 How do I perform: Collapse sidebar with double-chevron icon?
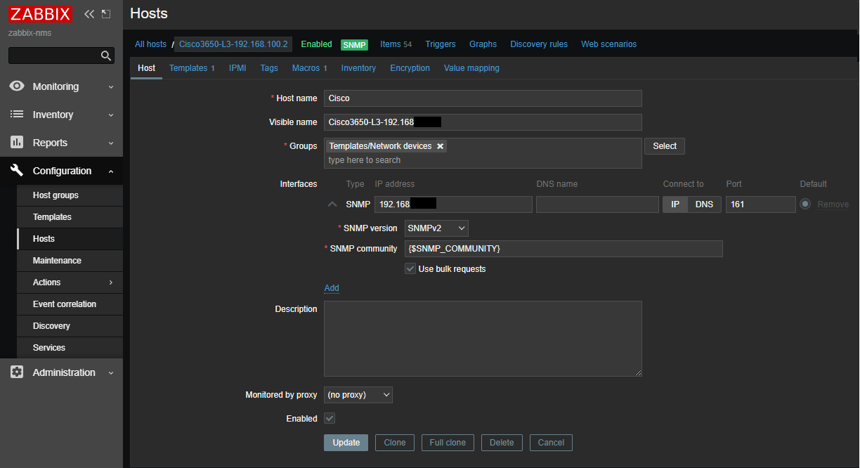[x=89, y=14]
